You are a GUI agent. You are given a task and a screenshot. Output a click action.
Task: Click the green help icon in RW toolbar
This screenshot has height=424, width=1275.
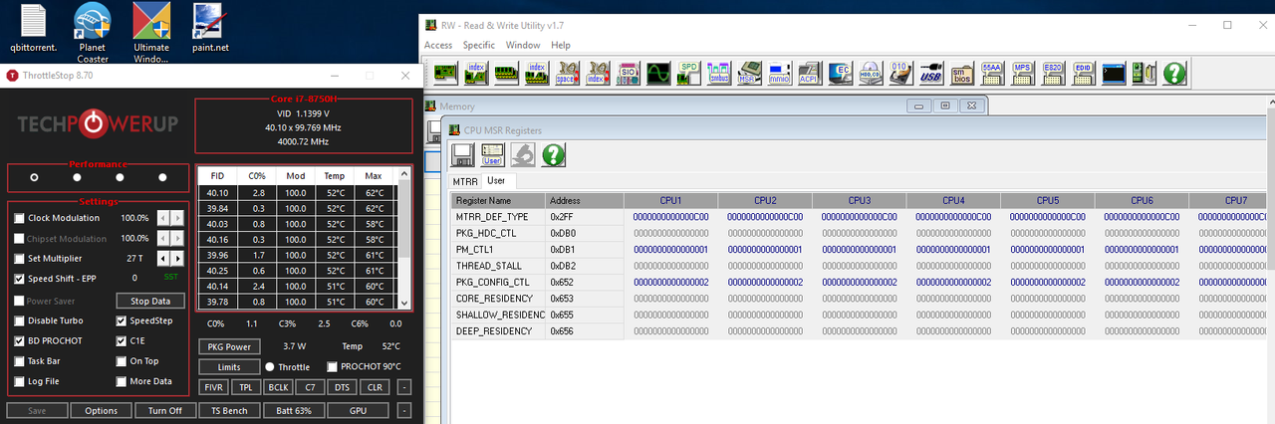(x=1174, y=73)
